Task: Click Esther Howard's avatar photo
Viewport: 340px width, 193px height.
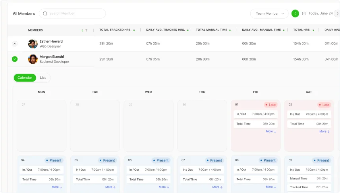Action: coord(33,44)
